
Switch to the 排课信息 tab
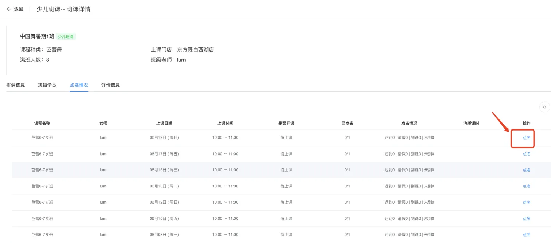pyautogui.click(x=15, y=85)
